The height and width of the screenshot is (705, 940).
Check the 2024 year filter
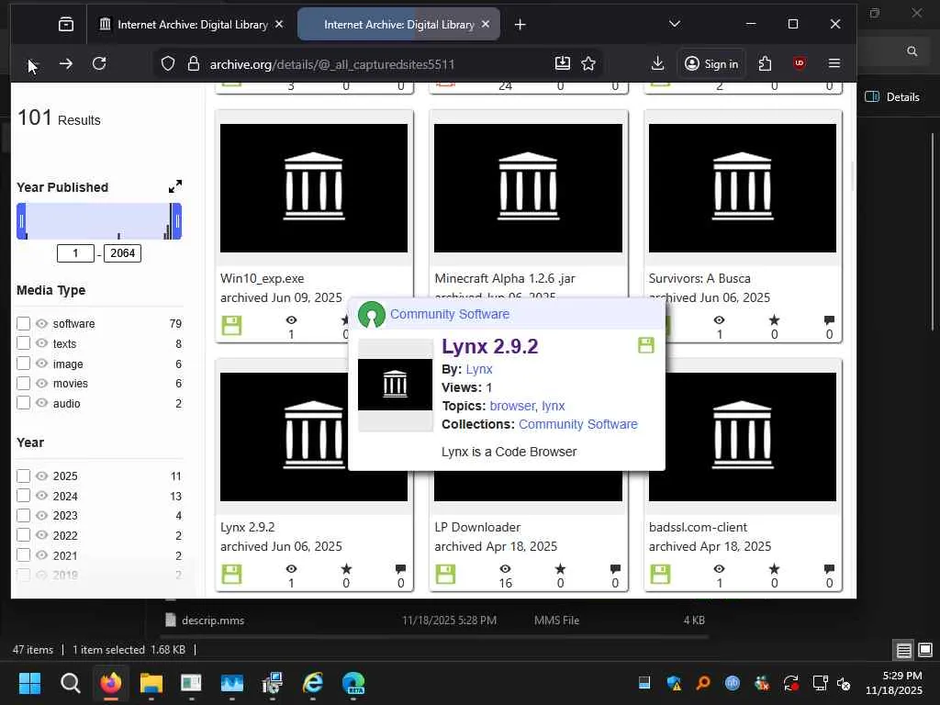23,496
